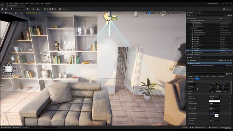This screenshot has width=233, height=131.
Task: Open the Show flags menu
Action: click(x=22, y=13)
